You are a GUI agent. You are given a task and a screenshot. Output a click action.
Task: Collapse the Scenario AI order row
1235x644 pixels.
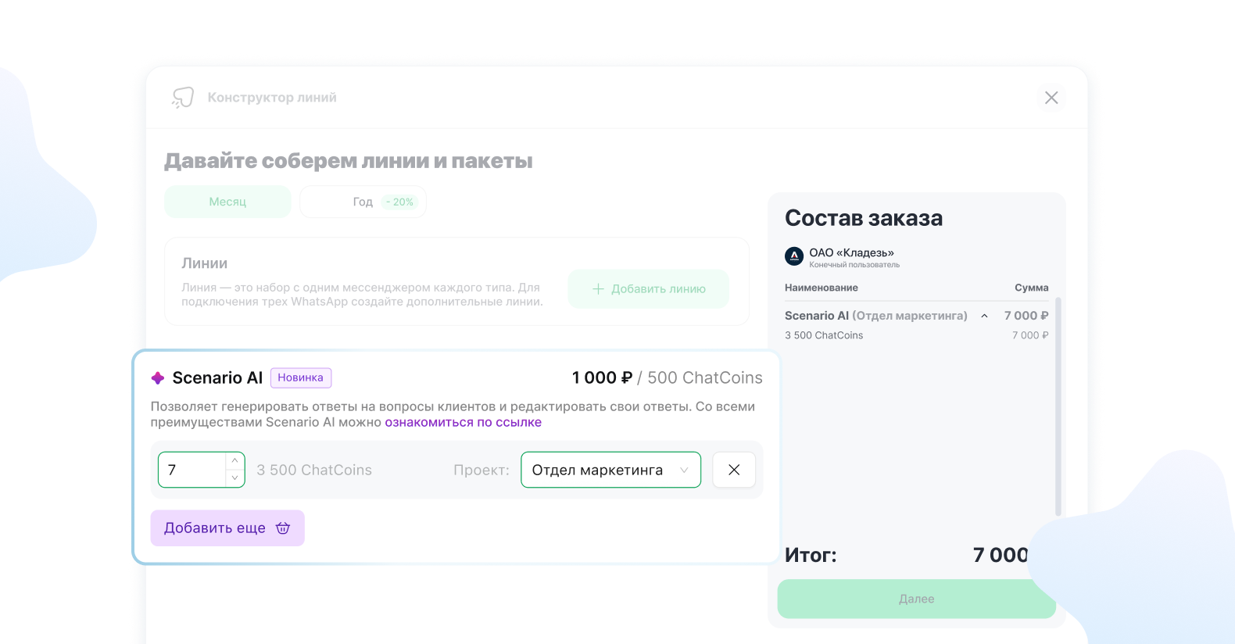[x=984, y=316]
